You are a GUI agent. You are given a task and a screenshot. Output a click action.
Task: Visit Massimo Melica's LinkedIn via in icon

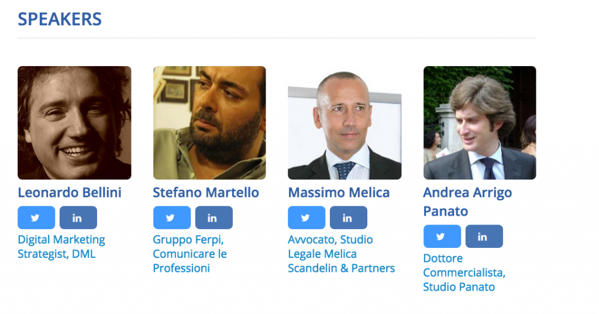pos(349,218)
